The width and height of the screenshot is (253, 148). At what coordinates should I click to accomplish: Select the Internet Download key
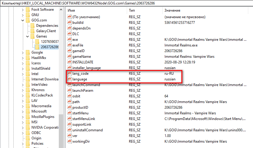[x=45, y=79]
